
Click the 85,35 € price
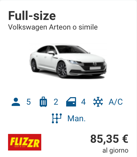109,139
